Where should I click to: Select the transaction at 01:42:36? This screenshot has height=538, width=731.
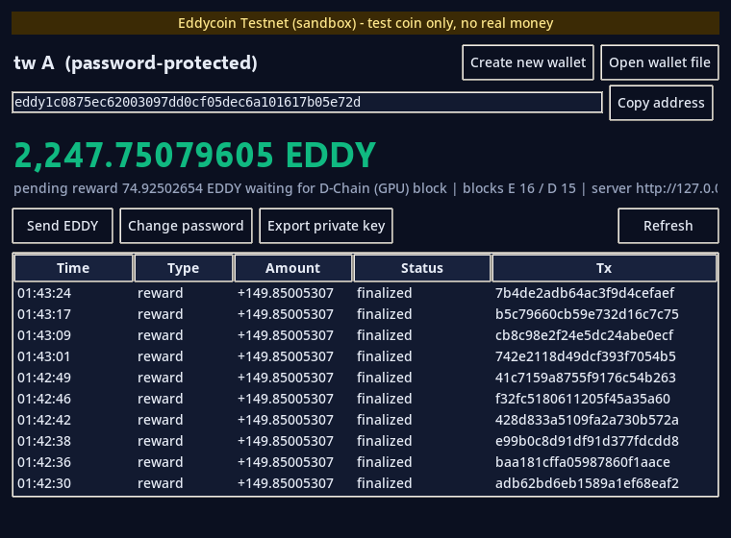(365, 462)
